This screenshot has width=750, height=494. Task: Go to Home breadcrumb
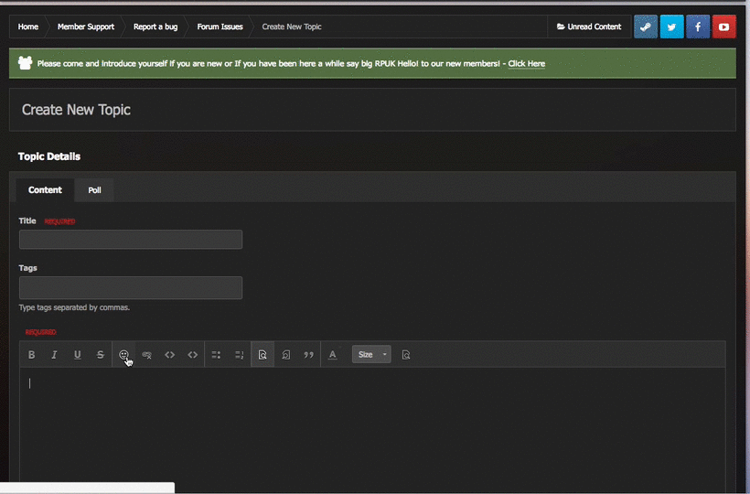(x=28, y=27)
